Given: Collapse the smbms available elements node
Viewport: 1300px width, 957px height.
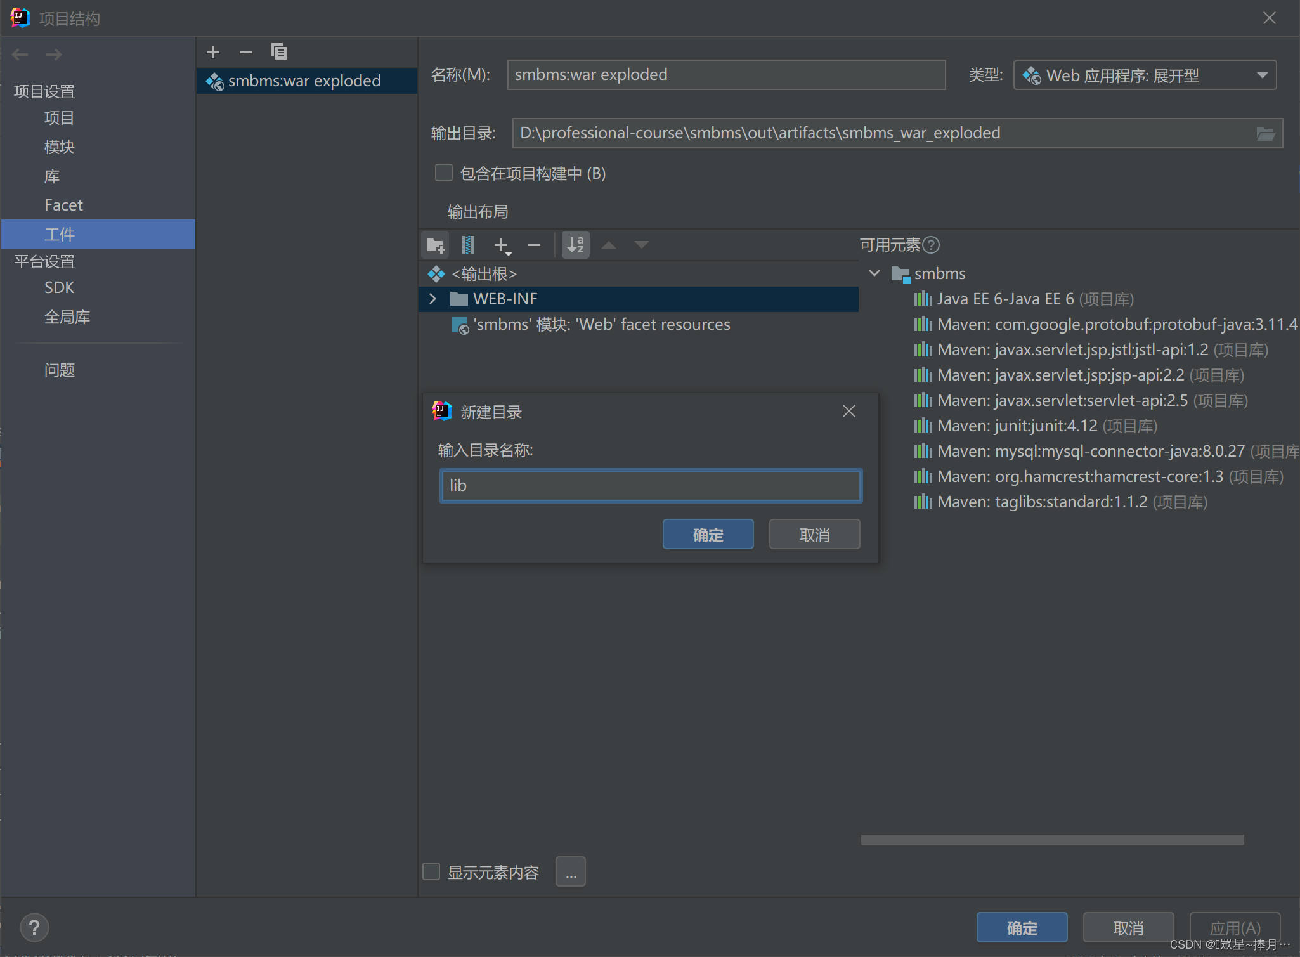Looking at the screenshot, I should tap(874, 273).
